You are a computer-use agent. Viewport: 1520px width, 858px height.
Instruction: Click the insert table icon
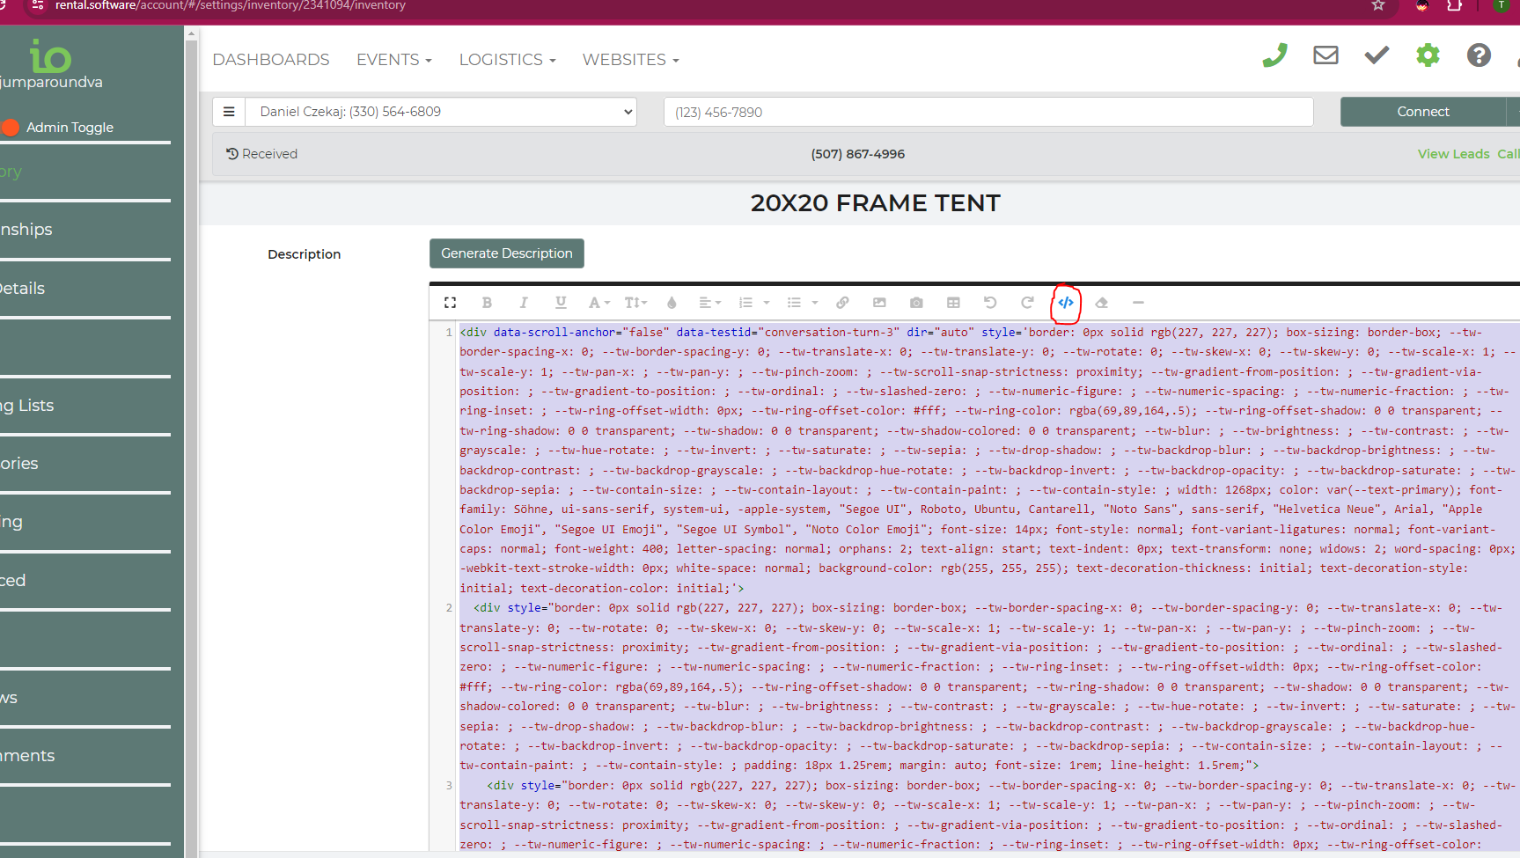click(953, 303)
